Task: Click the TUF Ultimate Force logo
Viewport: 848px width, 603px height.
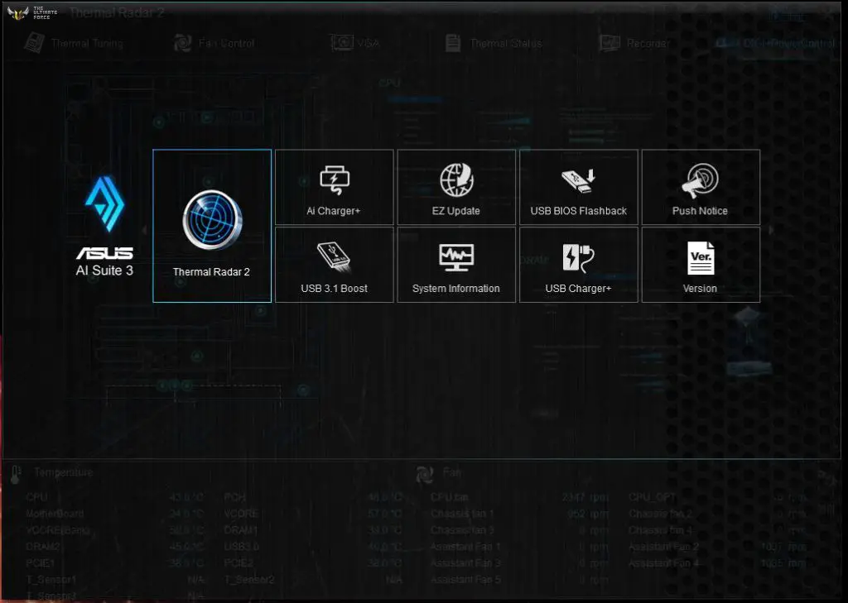Action: [31, 12]
